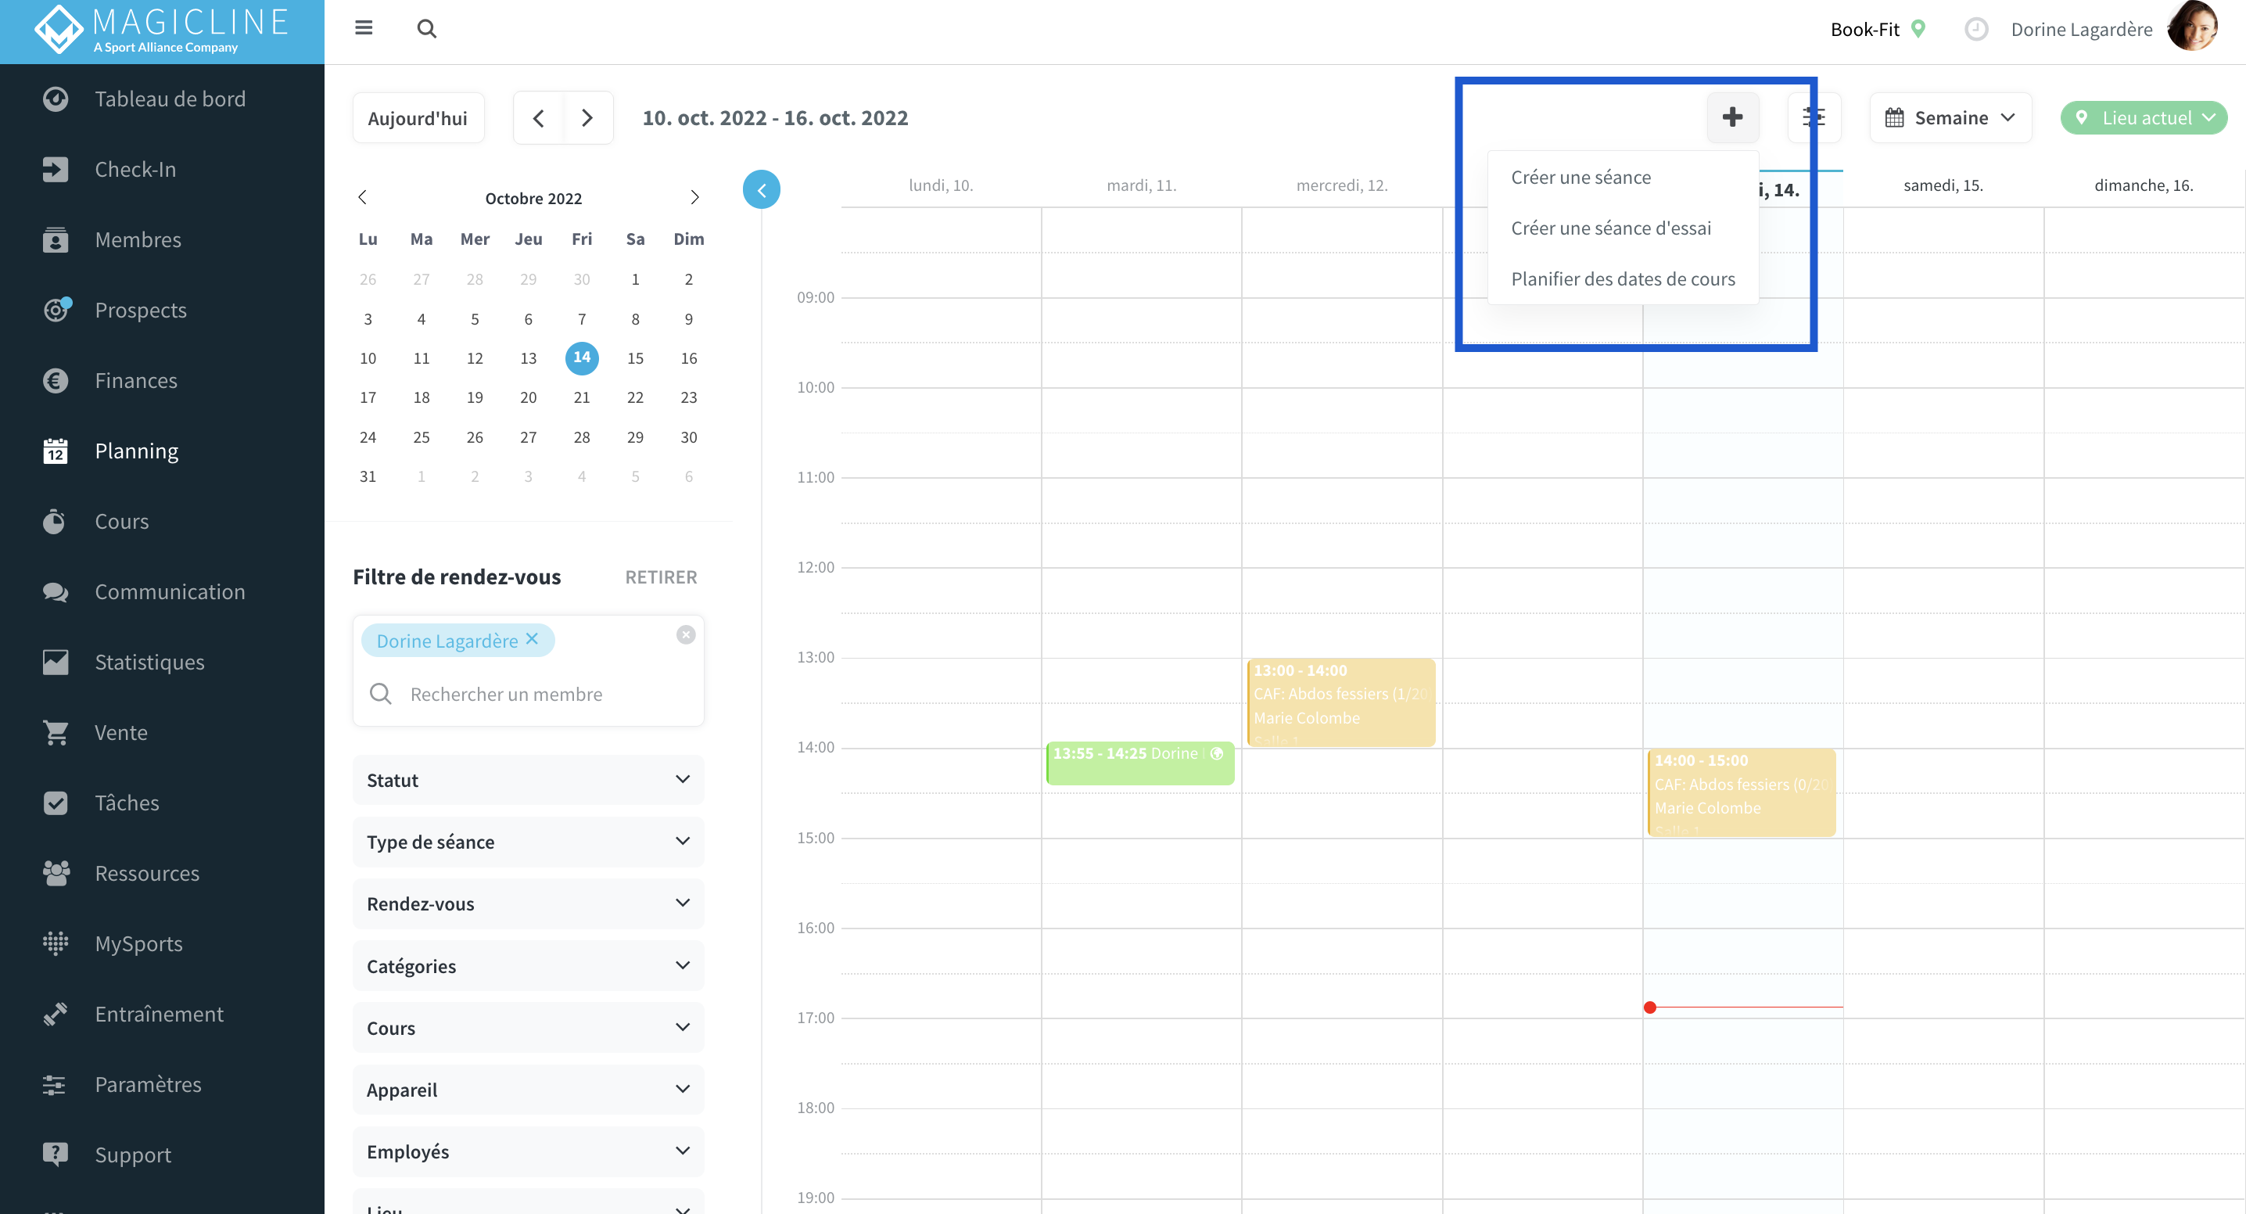
Task: Open calendar display settings sliders icon
Action: pyautogui.click(x=1814, y=117)
